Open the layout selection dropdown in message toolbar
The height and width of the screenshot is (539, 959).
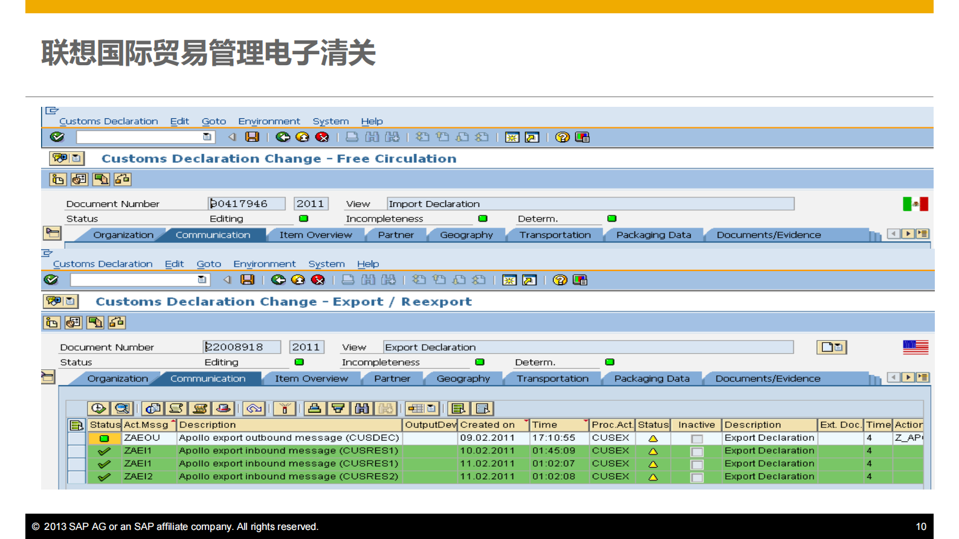431,409
